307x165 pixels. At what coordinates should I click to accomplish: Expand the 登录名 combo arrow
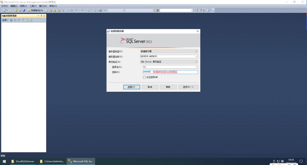196,67
